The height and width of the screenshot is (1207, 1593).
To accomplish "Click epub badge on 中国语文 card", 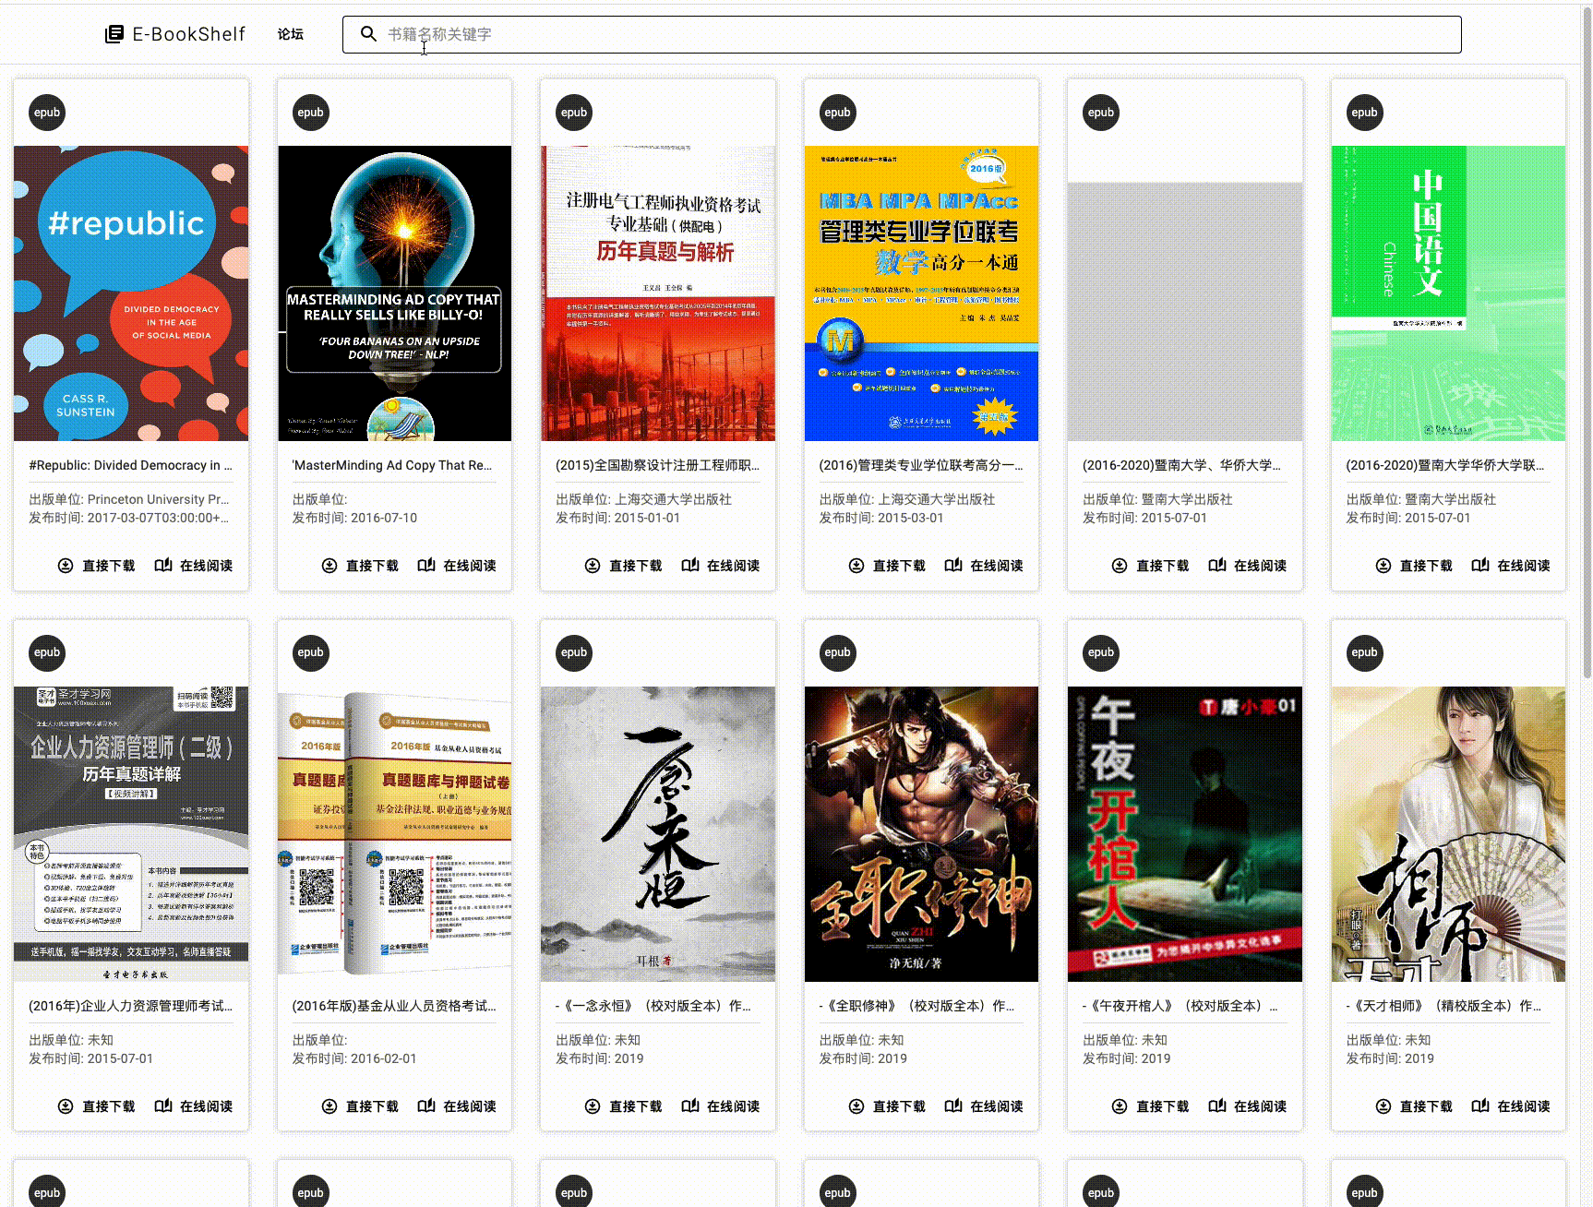I will pyautogui.click(x=1364, y=113).
